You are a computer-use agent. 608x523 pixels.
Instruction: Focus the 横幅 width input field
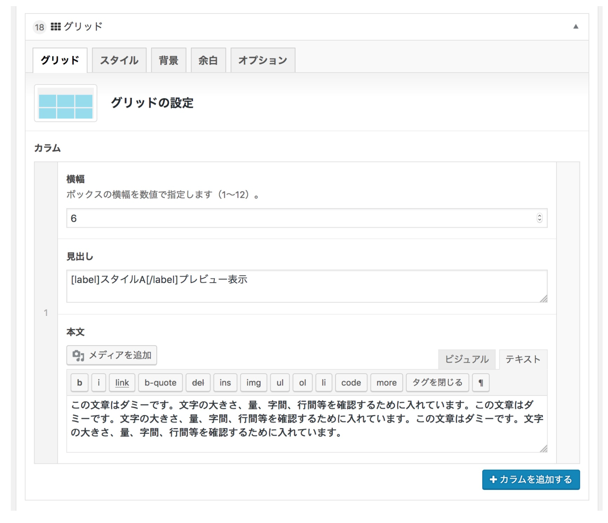(300, 218)
